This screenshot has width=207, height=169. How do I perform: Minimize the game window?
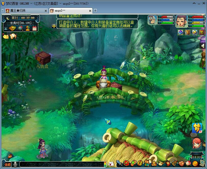pyautogui.click(x=199, y=4)
